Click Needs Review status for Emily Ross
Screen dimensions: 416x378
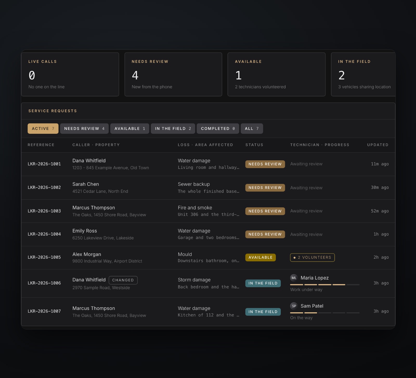tap(265, 234)
